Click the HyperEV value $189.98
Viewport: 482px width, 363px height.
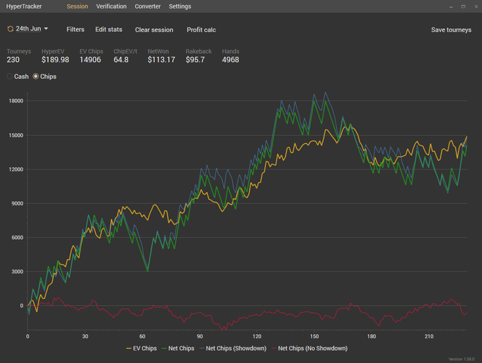(55, 60)
